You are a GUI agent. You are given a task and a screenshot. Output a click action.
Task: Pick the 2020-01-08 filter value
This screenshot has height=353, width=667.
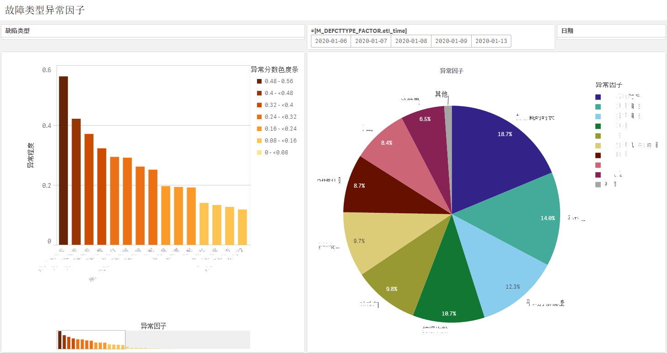click(x=411, y=41)
